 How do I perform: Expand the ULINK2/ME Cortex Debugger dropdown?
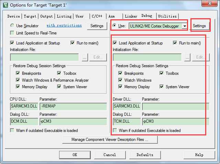(185, 26)
